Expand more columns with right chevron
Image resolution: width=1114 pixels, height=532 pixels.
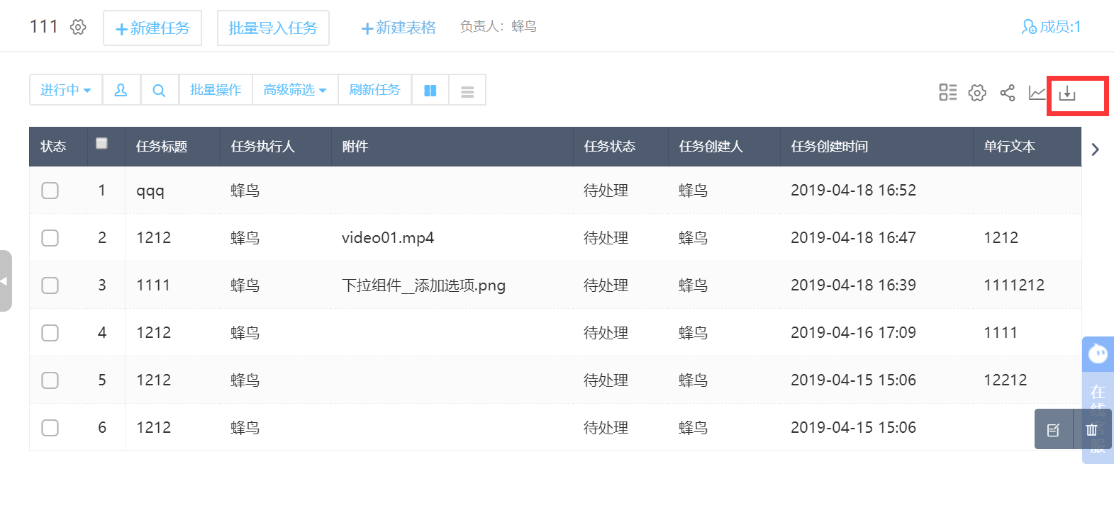(x=1096, y=149)
